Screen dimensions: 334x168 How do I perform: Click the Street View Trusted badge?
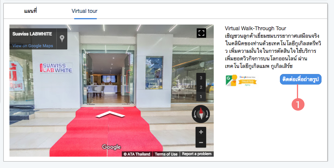(248, 81)
